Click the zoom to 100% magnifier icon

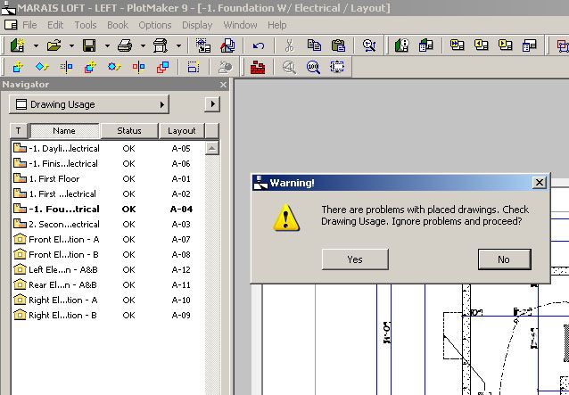coord(313,67)
